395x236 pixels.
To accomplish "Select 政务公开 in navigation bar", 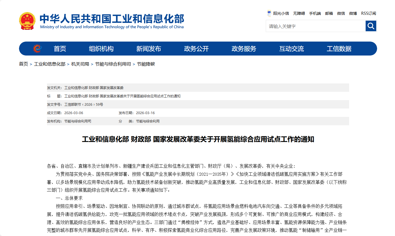I will click(x=196, y=49).
